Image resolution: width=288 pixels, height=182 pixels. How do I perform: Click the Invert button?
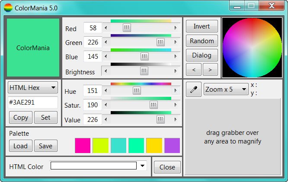(x=202, y=26)
